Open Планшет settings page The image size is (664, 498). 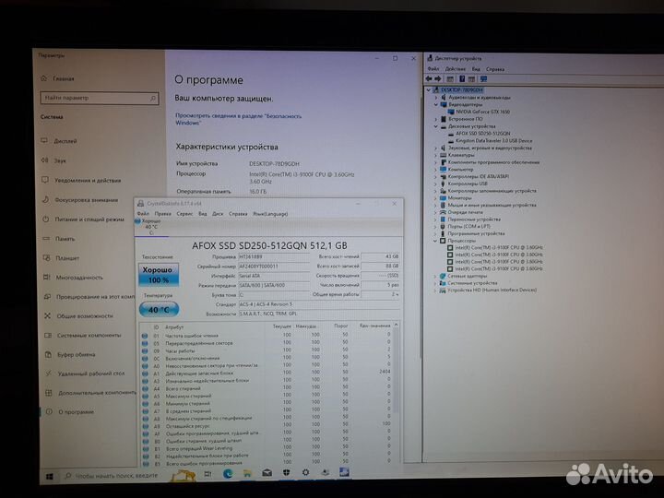point(61,258)
